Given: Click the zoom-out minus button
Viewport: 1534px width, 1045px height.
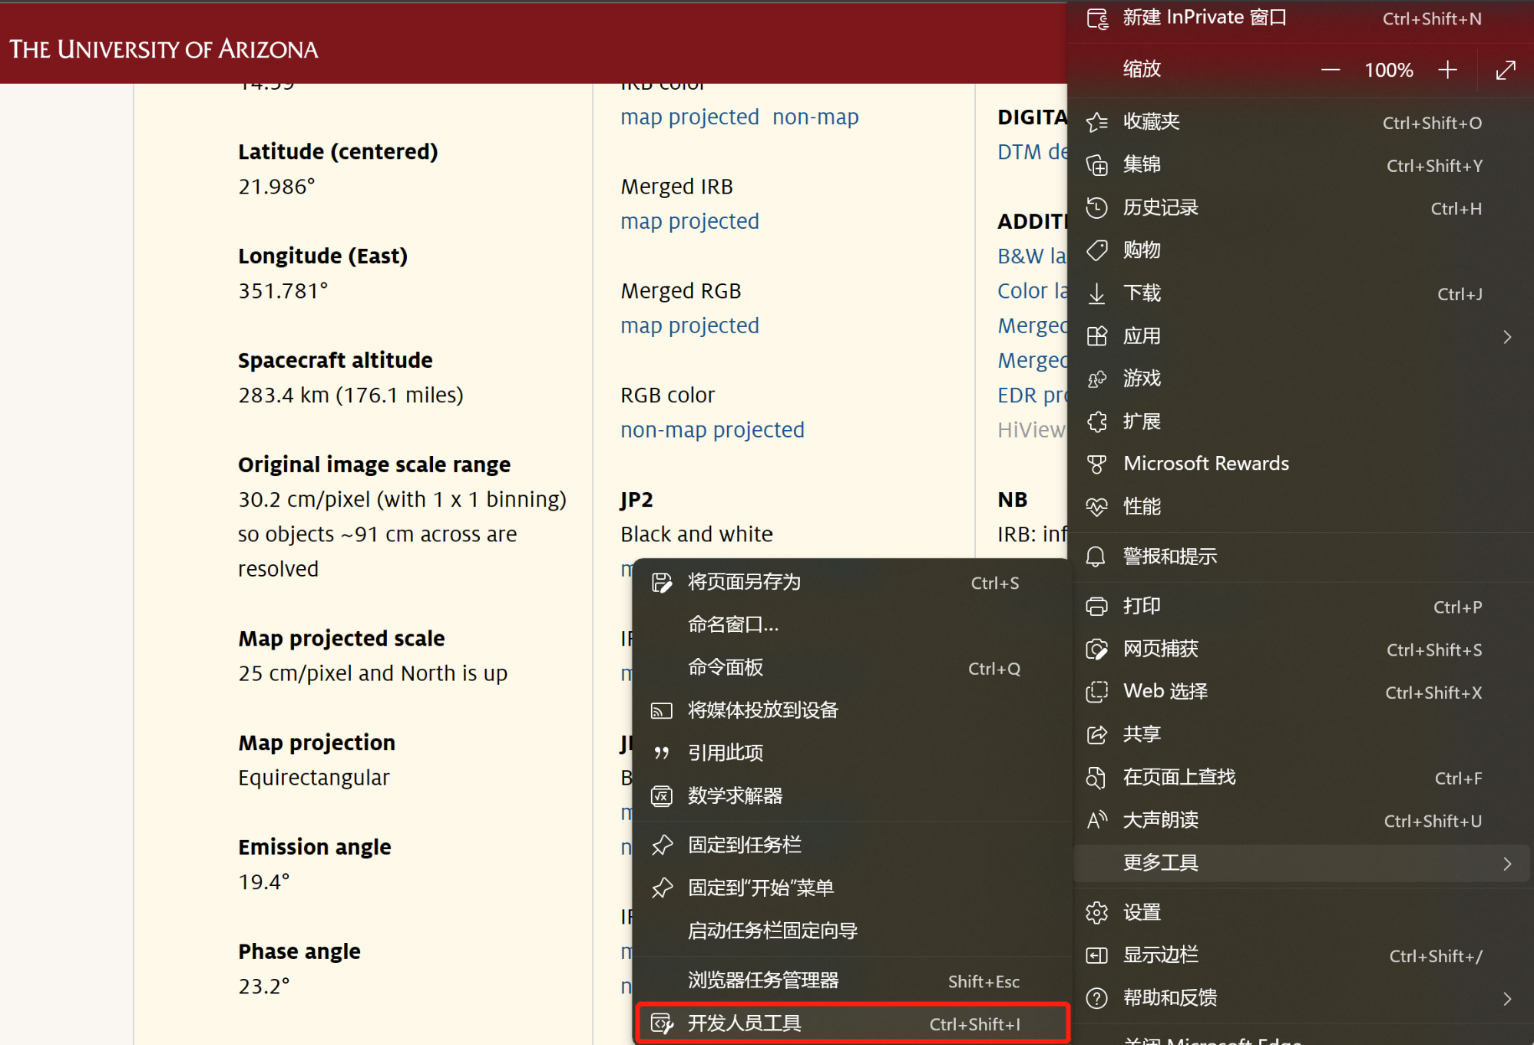Looking at the screenshot, I should (x=1331, y=70).
